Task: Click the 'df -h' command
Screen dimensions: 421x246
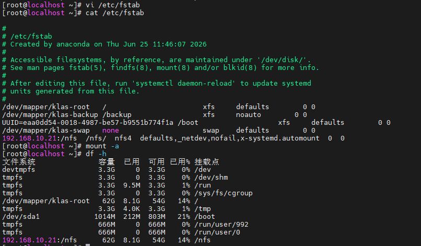Action: [96, 154]
